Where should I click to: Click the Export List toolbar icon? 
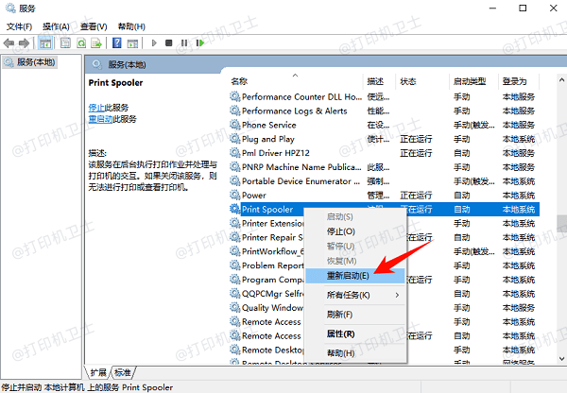(96, 43)
